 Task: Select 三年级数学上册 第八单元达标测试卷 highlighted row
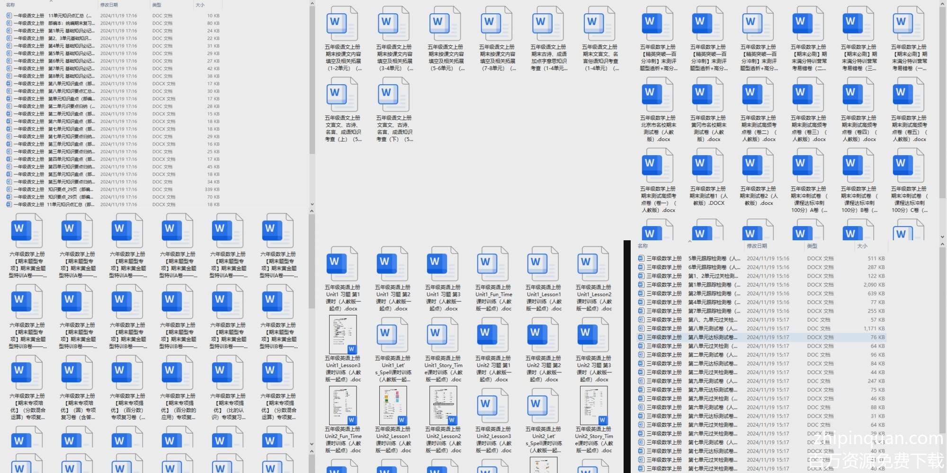(710, 337)
